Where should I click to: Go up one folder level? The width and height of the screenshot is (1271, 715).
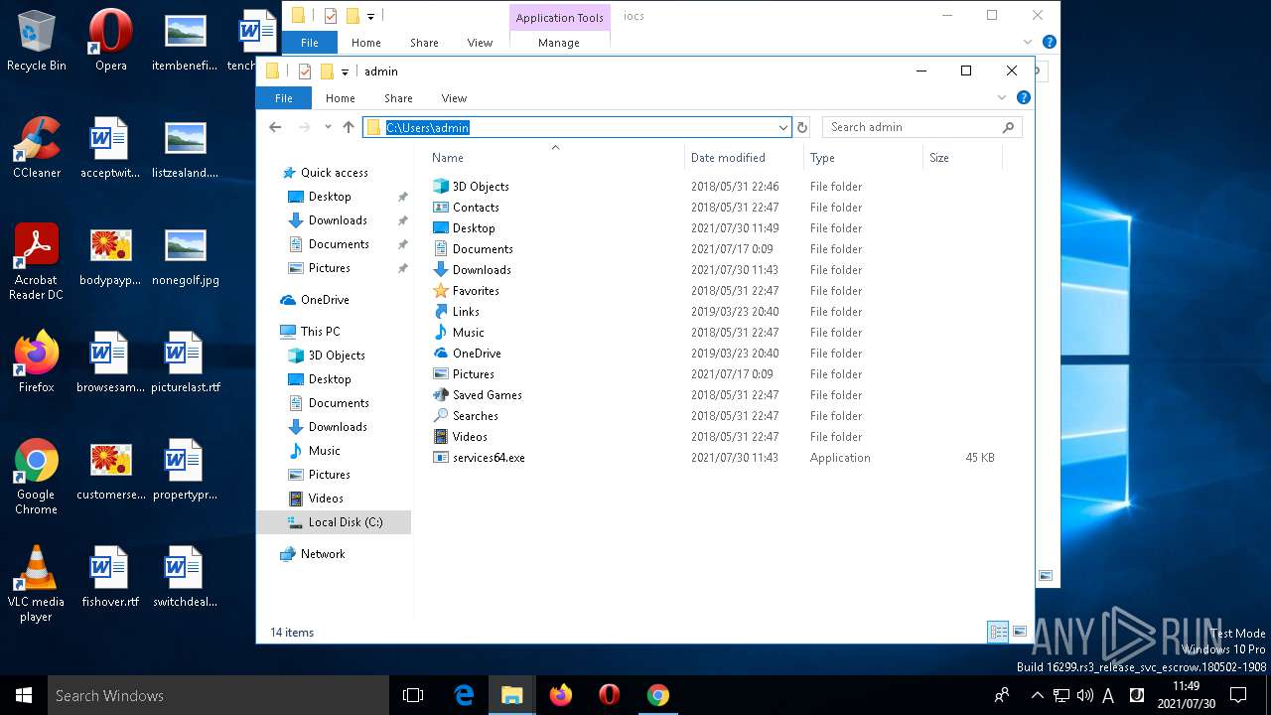pos(349,127)
